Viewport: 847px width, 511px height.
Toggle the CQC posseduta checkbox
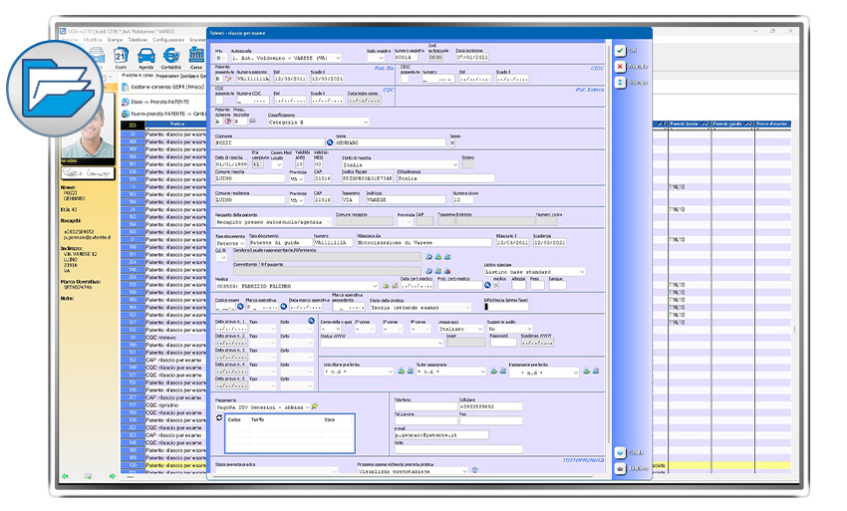click(x=219, y=101)
